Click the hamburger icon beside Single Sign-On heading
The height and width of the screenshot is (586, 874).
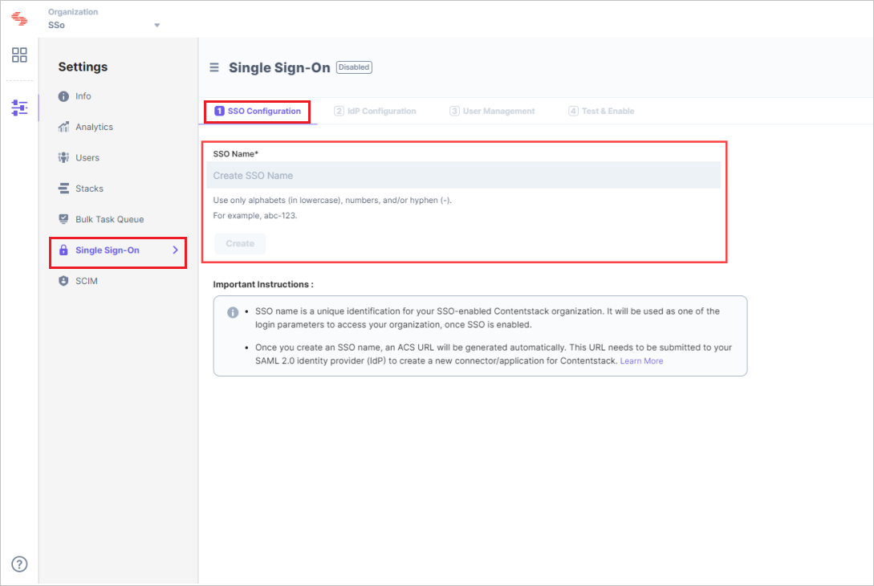(x=214, y=67)
